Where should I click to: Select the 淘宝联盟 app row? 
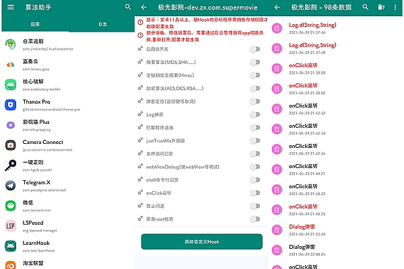click(68, 264)
